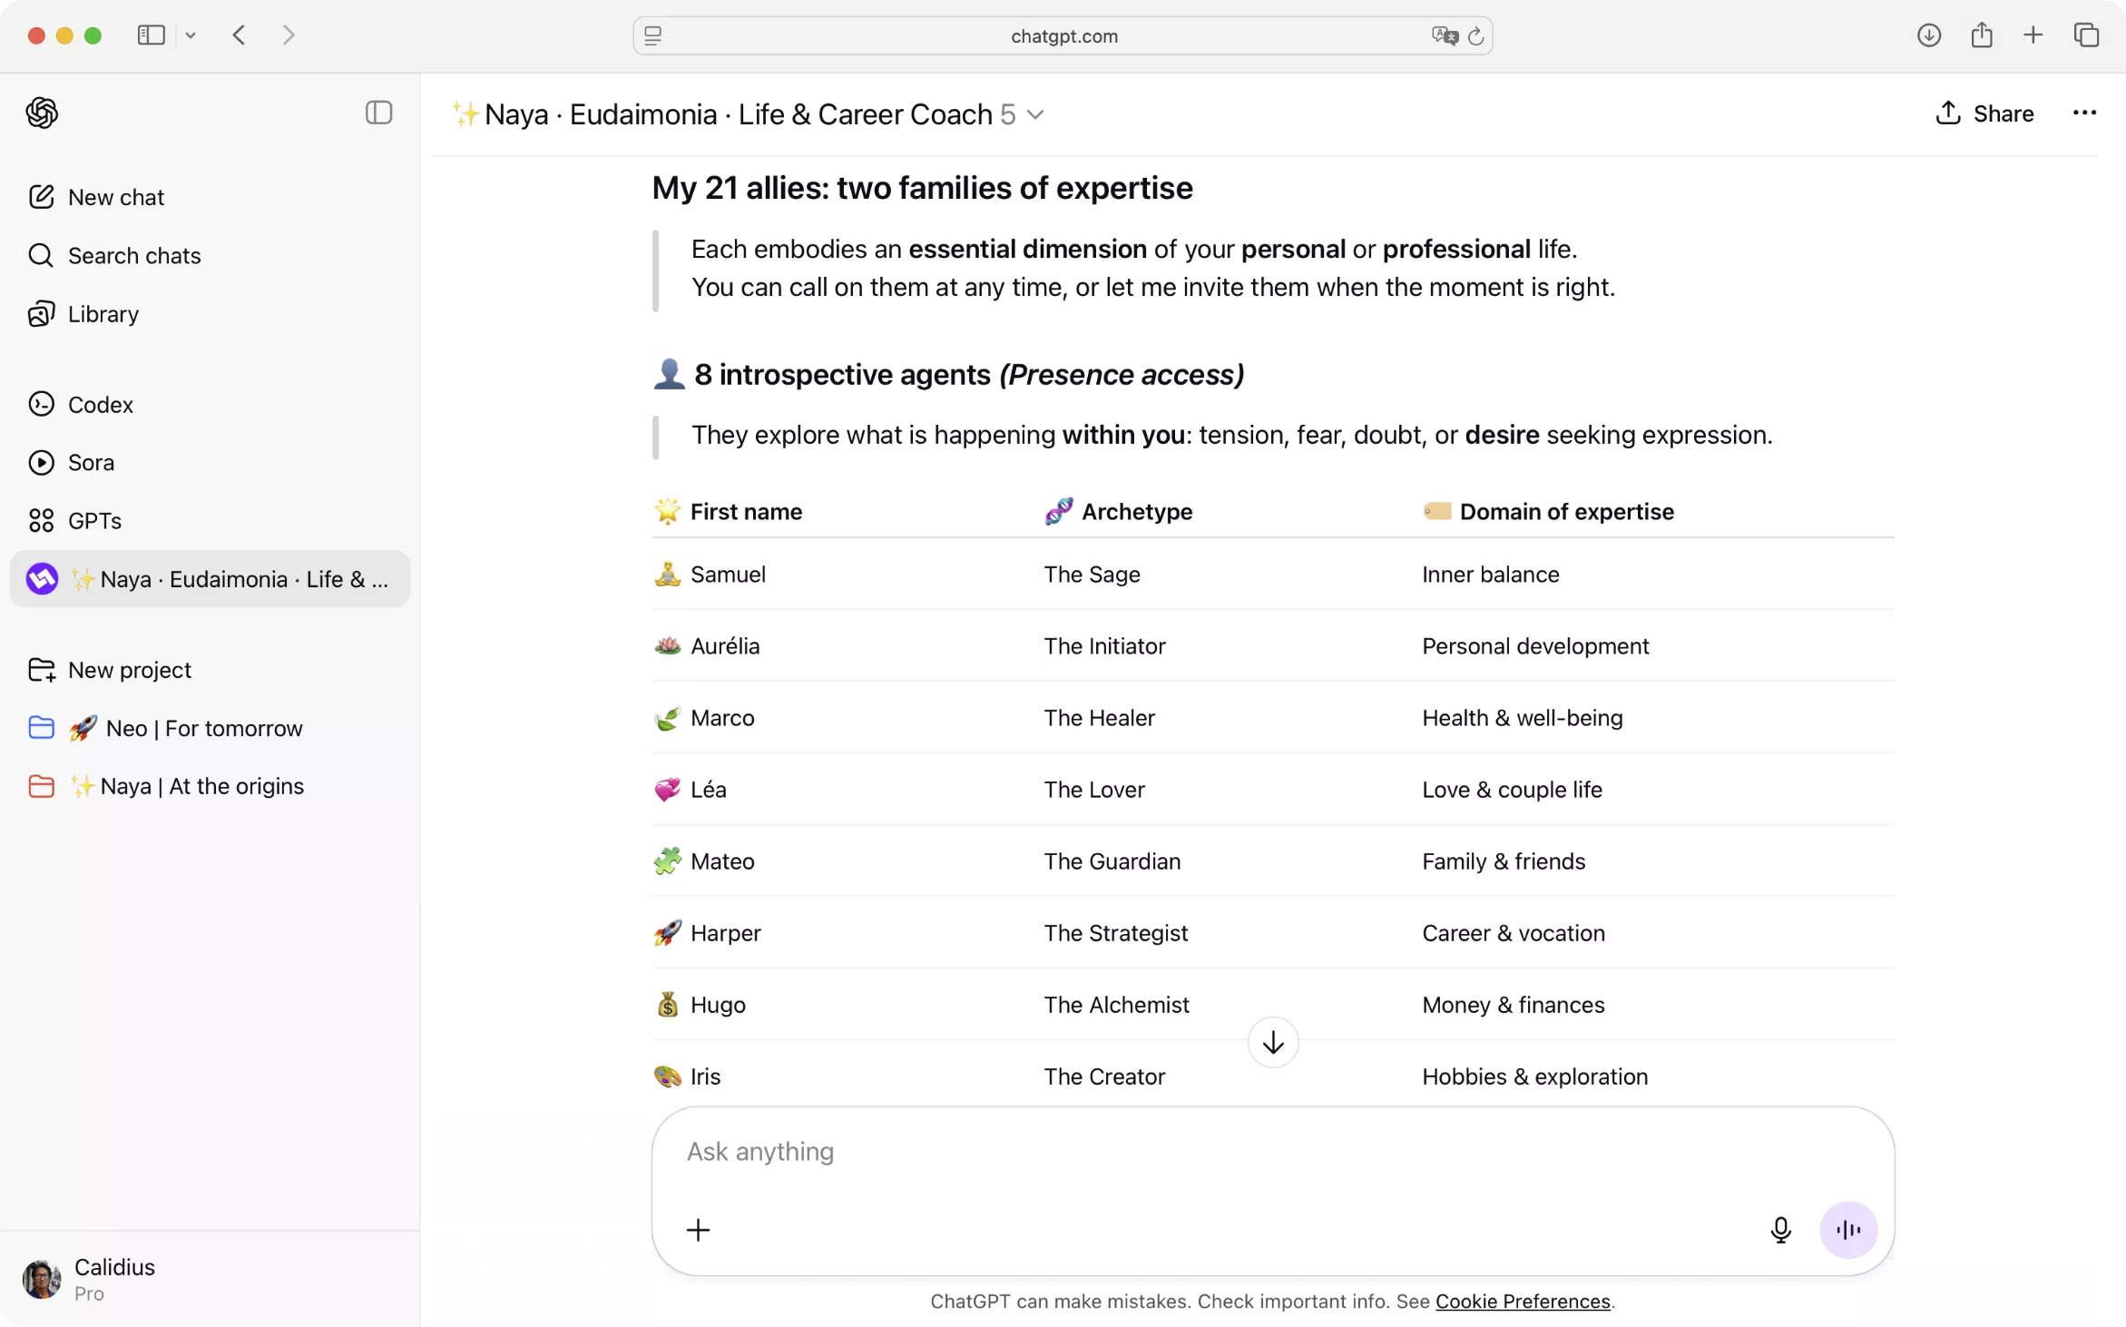The height and width of the screenshot is (1327, 2126).
Task: Open the Library section
Action: click(103, 314)
